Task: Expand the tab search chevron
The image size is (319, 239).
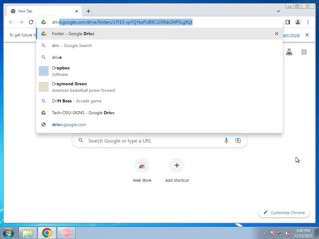Action: [278, 11]
